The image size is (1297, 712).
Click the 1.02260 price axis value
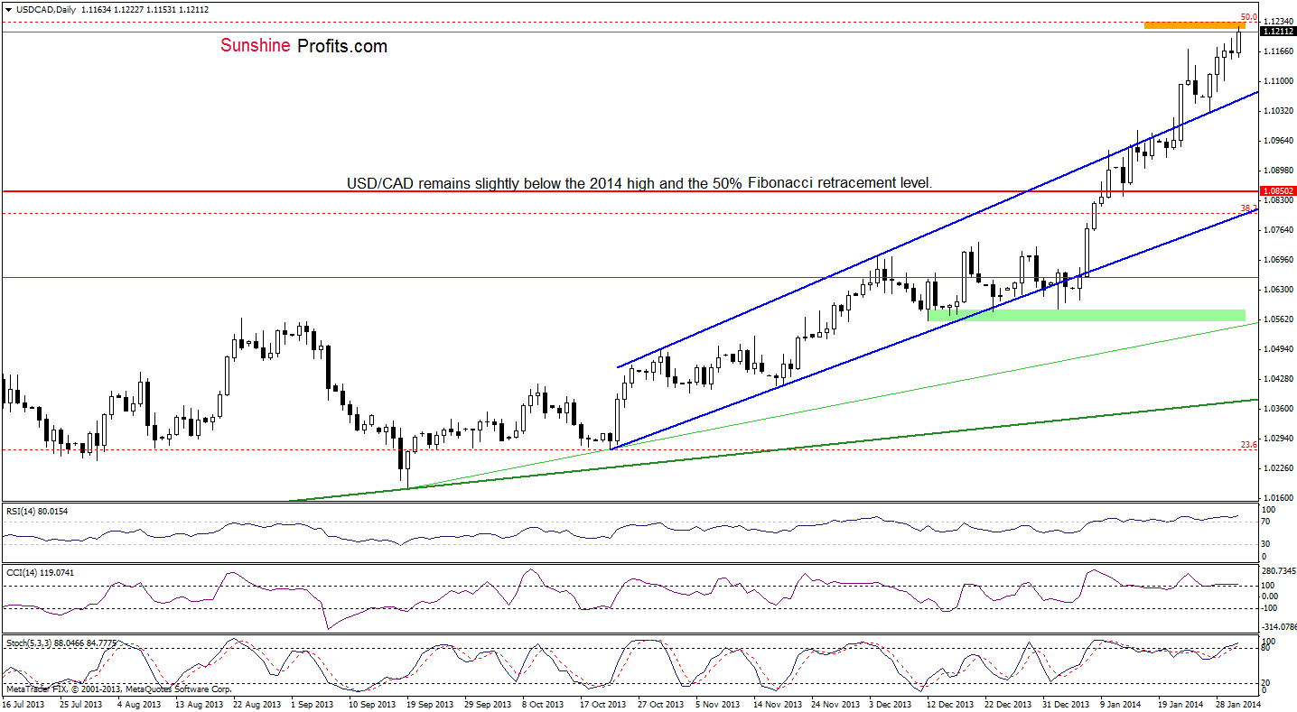(1278, 468)
